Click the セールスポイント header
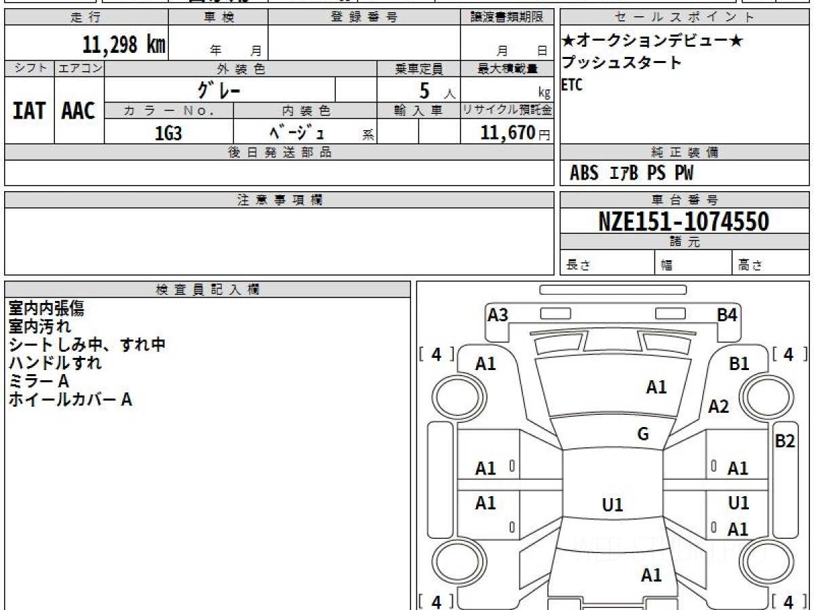This screenshot has height=610, width=814. [x=684, y=18]
